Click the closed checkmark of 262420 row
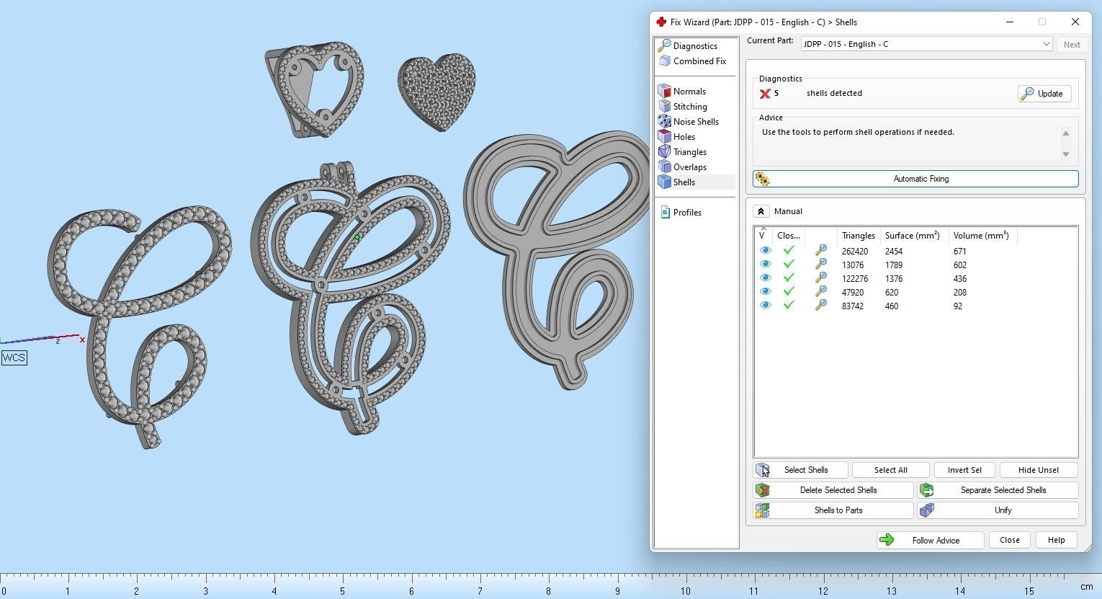Screen dimensions: 1102x599 789,251
